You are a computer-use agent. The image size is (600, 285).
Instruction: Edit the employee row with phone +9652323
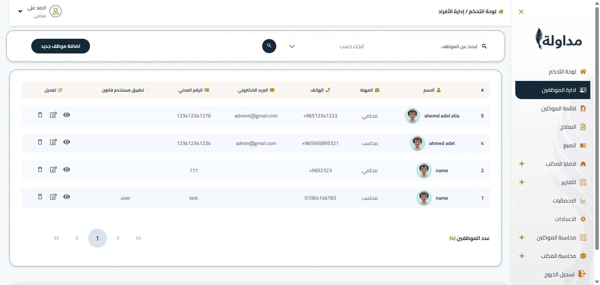53,169
